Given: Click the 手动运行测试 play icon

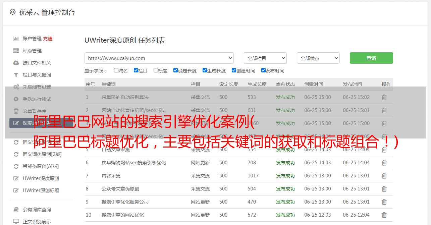Looking at the screenshot, I should click(16, 99).
